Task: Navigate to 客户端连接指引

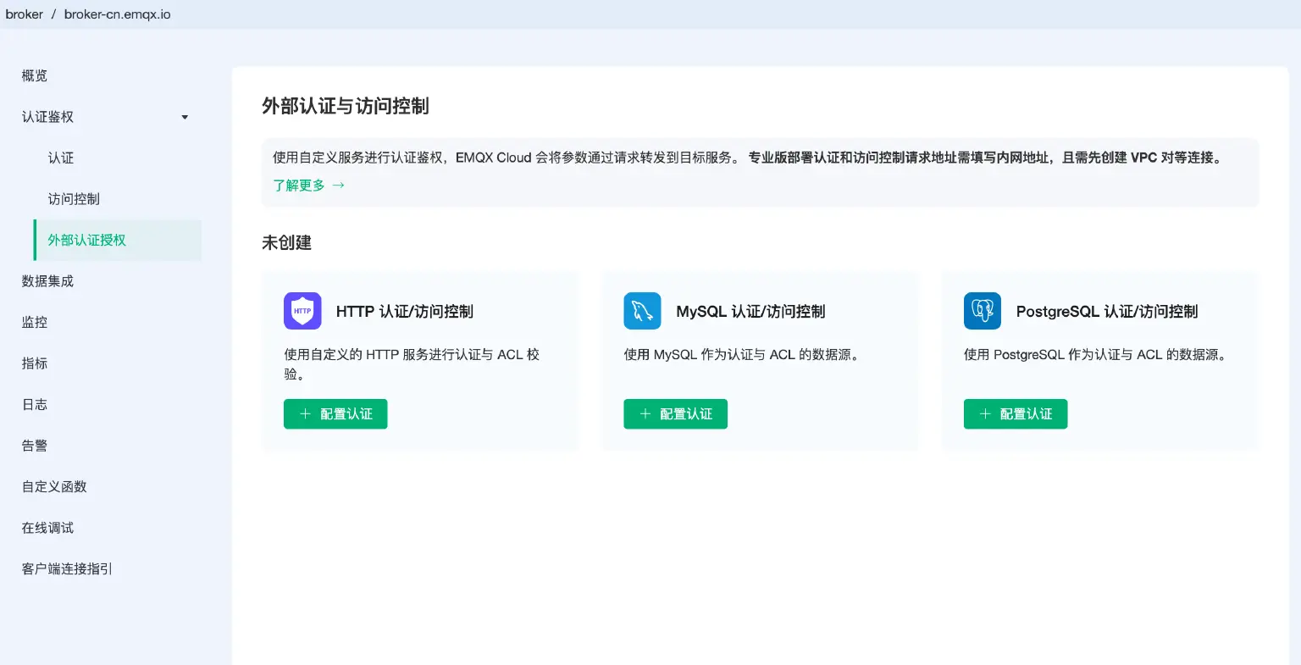Action: point(65,568)
